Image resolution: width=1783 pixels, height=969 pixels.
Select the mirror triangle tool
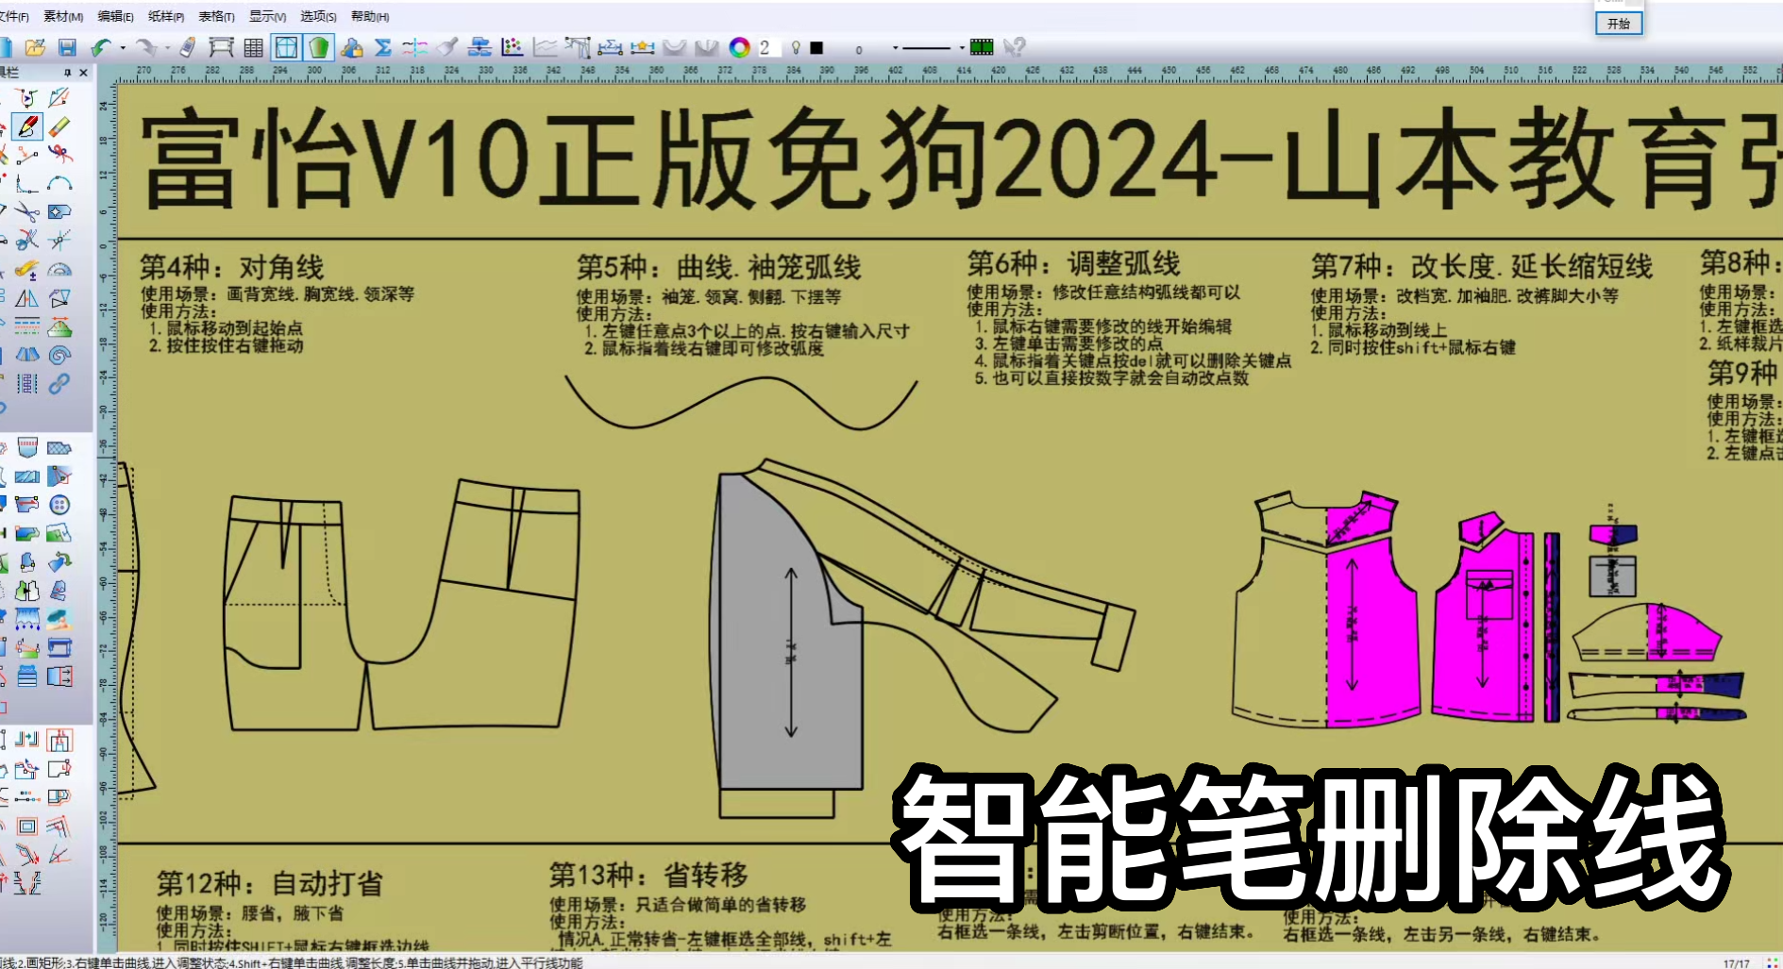[27, 297]
